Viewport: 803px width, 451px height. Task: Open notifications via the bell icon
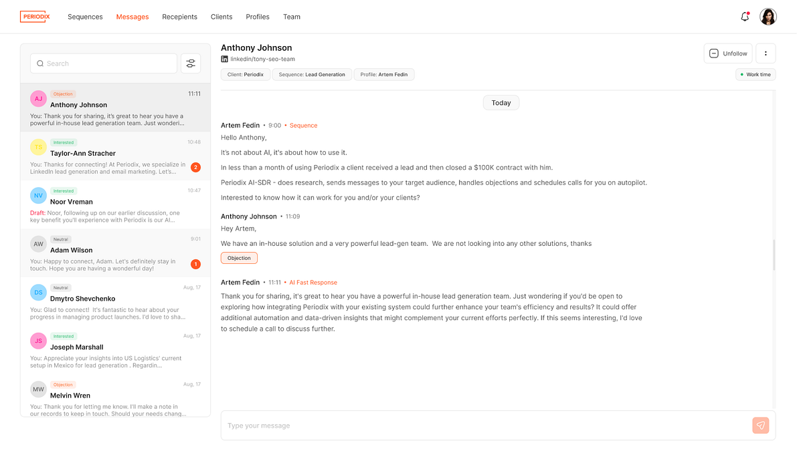[x=745, y=16]
